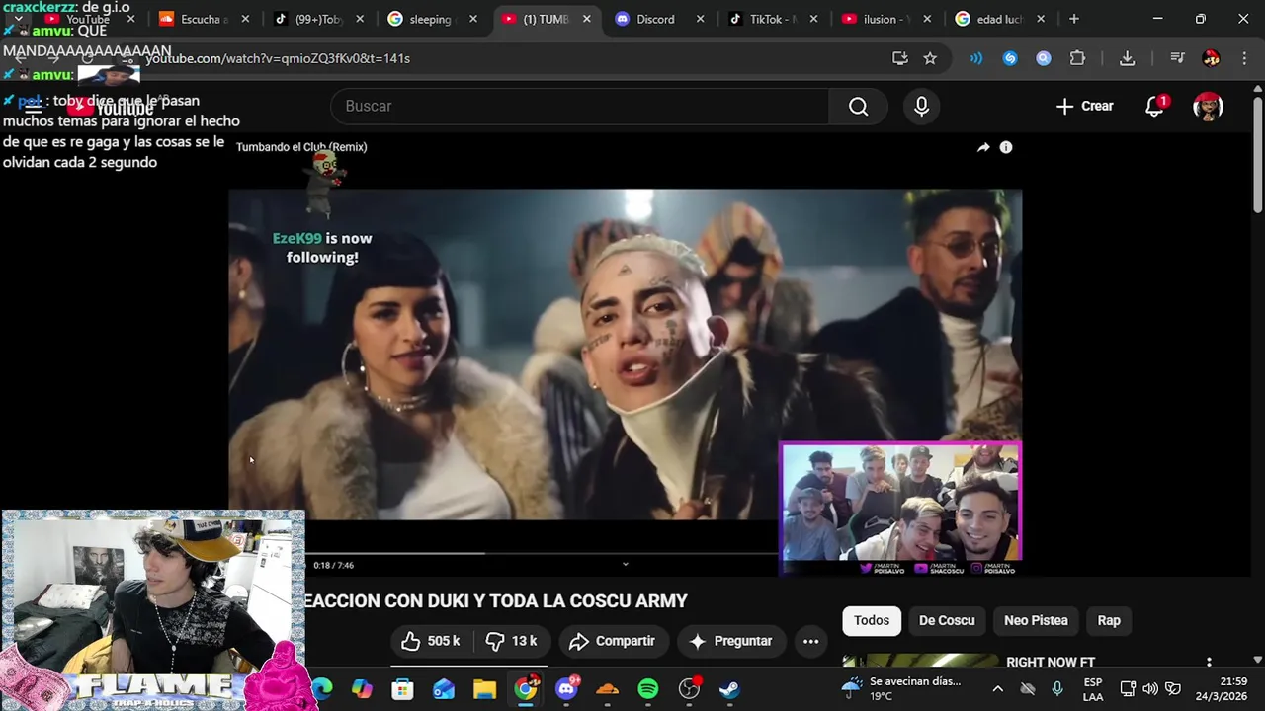Open Outlook mail from taskbar

[x=444, y=688]
